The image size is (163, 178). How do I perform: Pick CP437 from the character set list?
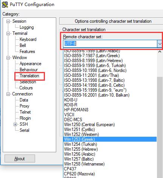70,169
